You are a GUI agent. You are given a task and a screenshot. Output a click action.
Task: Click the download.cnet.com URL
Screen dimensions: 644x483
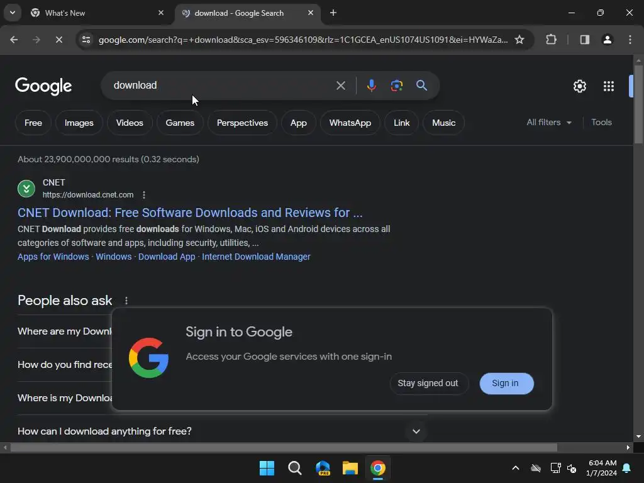click(88, 195)
